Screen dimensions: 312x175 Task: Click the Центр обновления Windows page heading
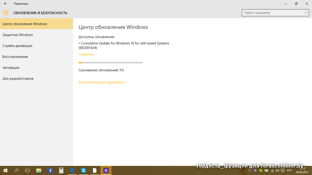(x=113, y=27)
